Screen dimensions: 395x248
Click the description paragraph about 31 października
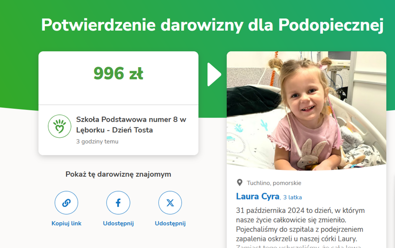(x=300, y=227)
